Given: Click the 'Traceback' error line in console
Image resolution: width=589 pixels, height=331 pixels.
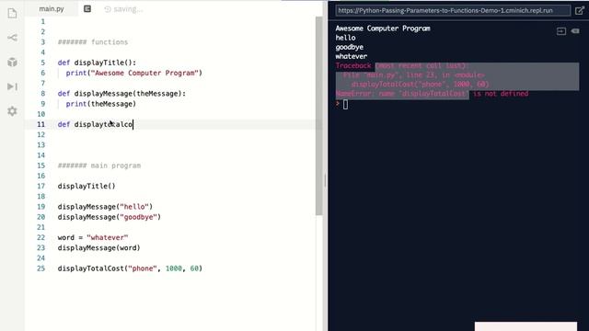Looking at the screenshot, I should point(402,65).
